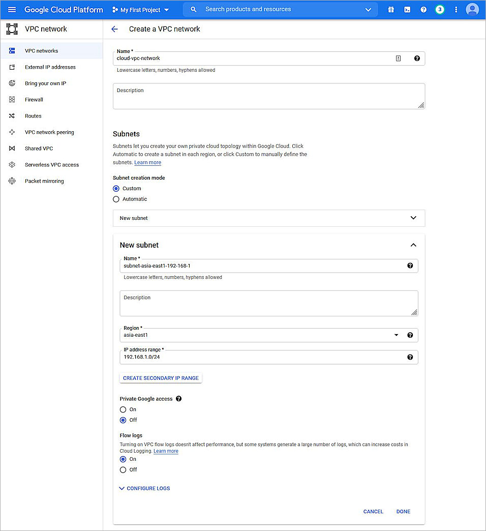The height and width of the screenshot is (531, 486).
Task: Open Serverless VPC access page
Action: [x=51, y=164]
